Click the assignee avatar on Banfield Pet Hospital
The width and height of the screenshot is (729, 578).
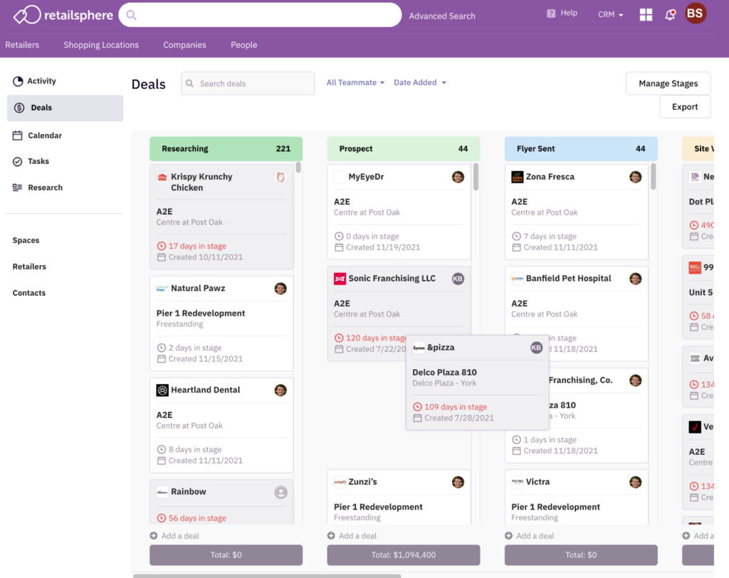[x=636, y=279]
